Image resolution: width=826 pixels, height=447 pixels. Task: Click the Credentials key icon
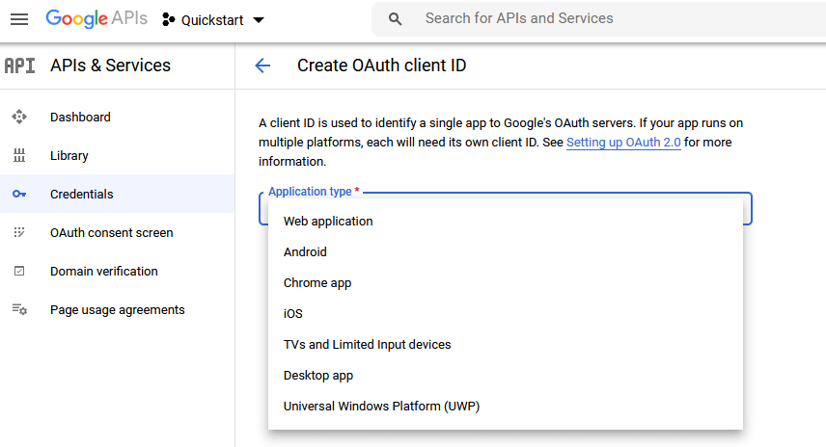tap(19, 195)
